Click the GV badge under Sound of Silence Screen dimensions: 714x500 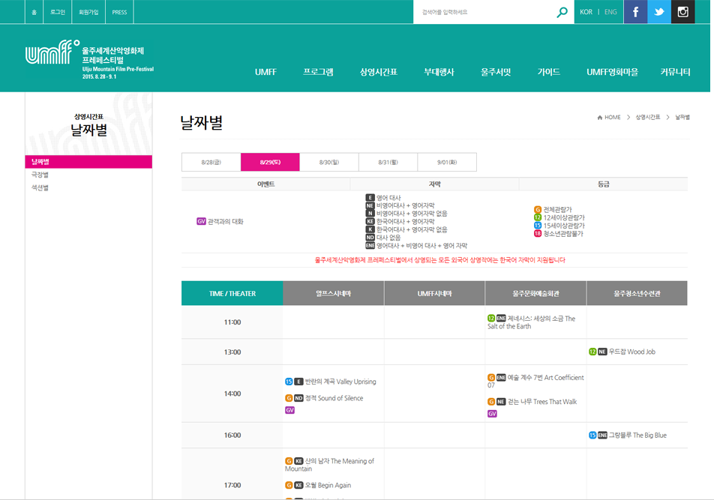[x=289, y=410]
